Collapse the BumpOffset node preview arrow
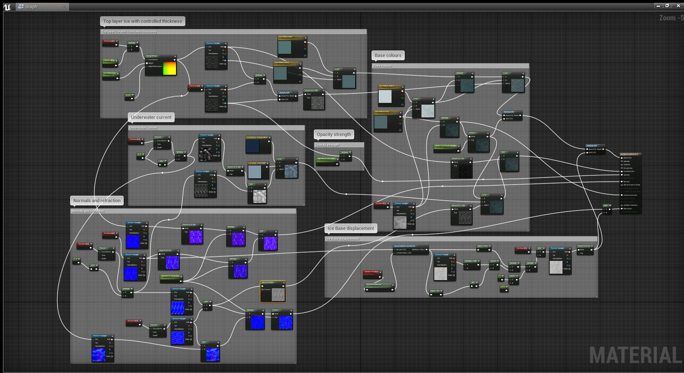This screenshot has height=373, width=684. (x=175, y=56)
